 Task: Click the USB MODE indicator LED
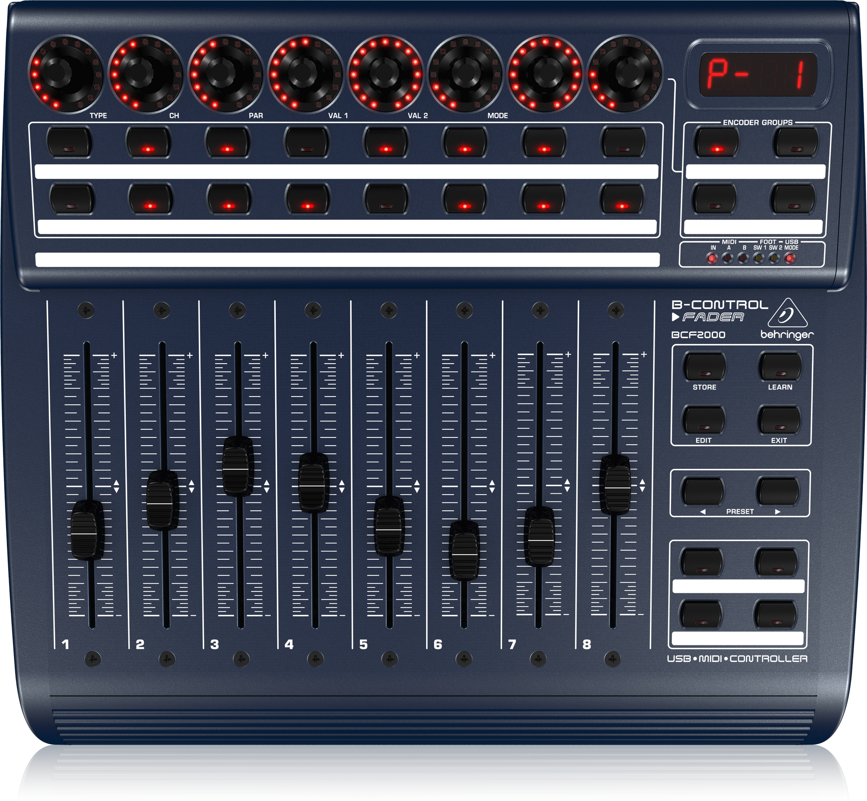click(790, 259)
